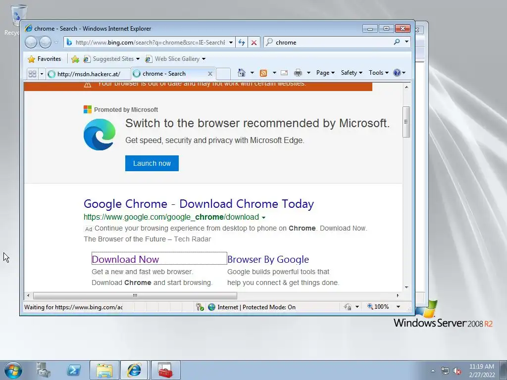Click the status bar privacy lock icon
This screenshot has height=380, width=507.
(348, 307)
